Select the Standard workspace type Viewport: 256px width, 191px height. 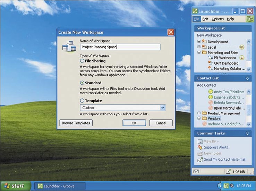82,83
